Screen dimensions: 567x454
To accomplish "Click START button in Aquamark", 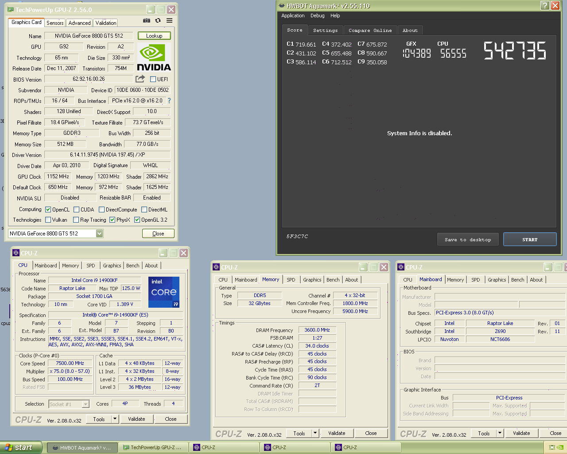I will (x=530, y=239).
